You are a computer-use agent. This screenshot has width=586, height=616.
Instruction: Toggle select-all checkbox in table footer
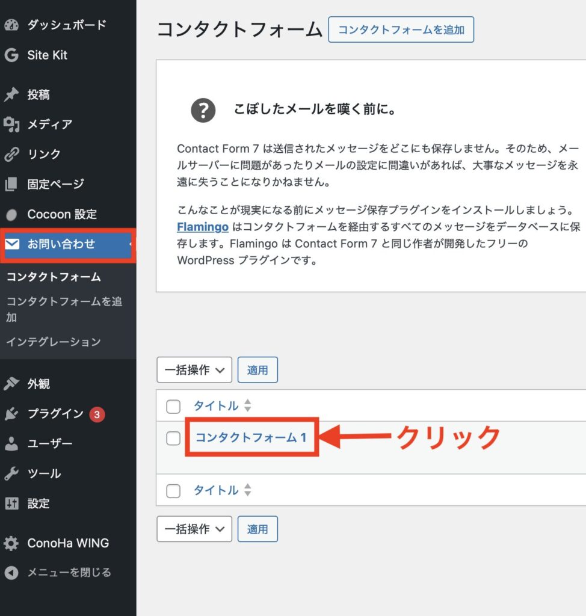173,491
